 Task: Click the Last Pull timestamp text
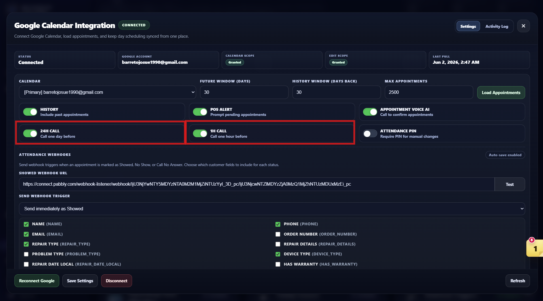point(456,62)
